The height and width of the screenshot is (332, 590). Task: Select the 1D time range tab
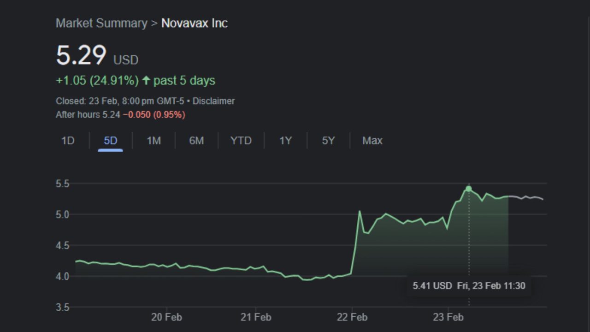(68, 141)
